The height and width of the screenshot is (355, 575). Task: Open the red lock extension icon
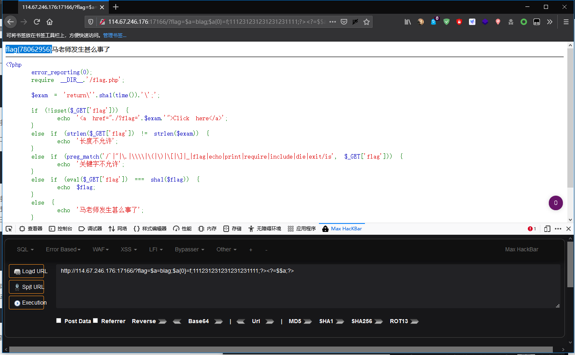(x=459, y=22)
